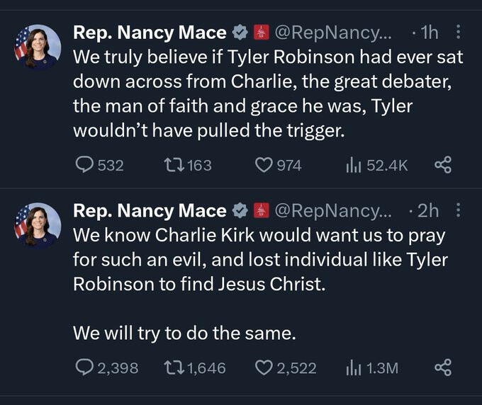Open the more options menu on the 2h tweet
This screenshot has height=405, width=482.
pos(458,210)
